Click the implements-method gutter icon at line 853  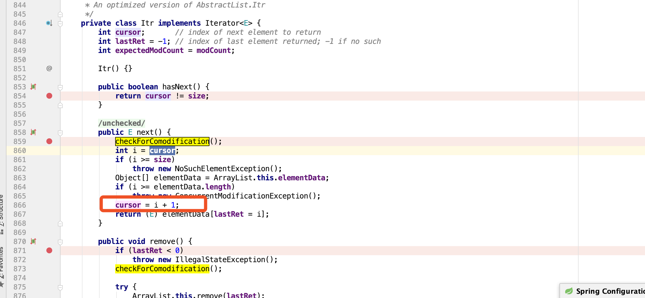pyautogui.click(x=33, y=87)
